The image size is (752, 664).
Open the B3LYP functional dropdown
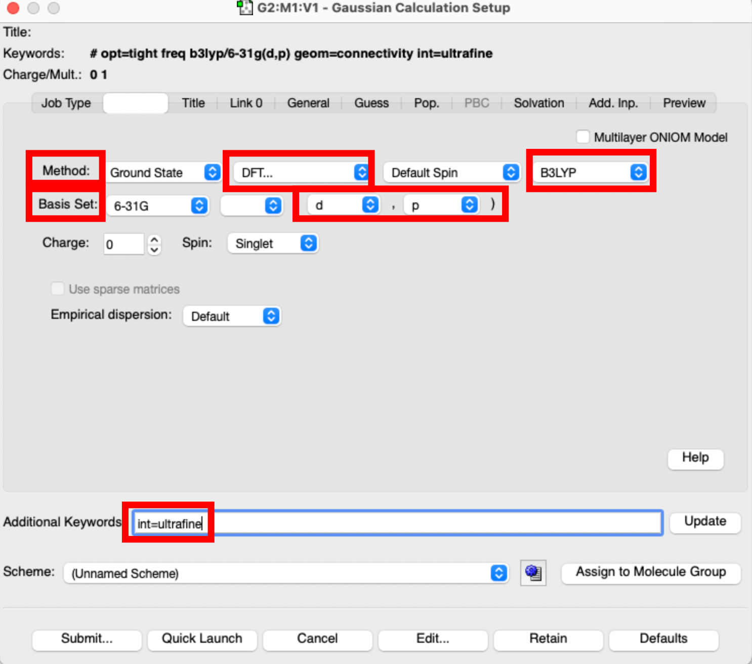click(590, 173)
